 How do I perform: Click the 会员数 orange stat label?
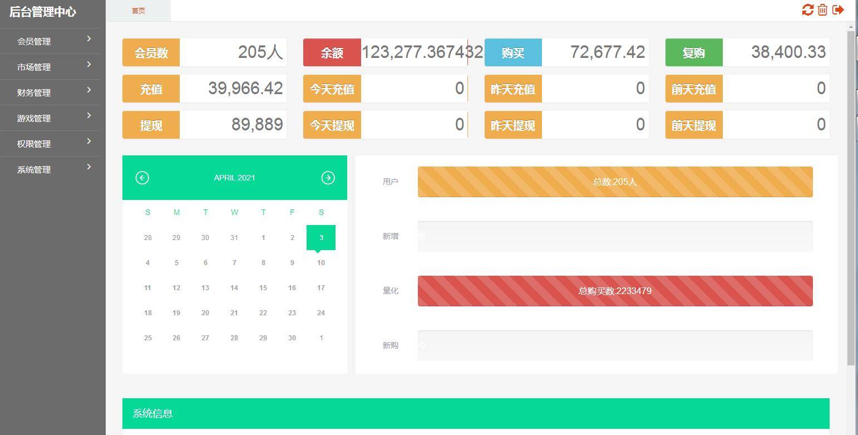[151, 53]
